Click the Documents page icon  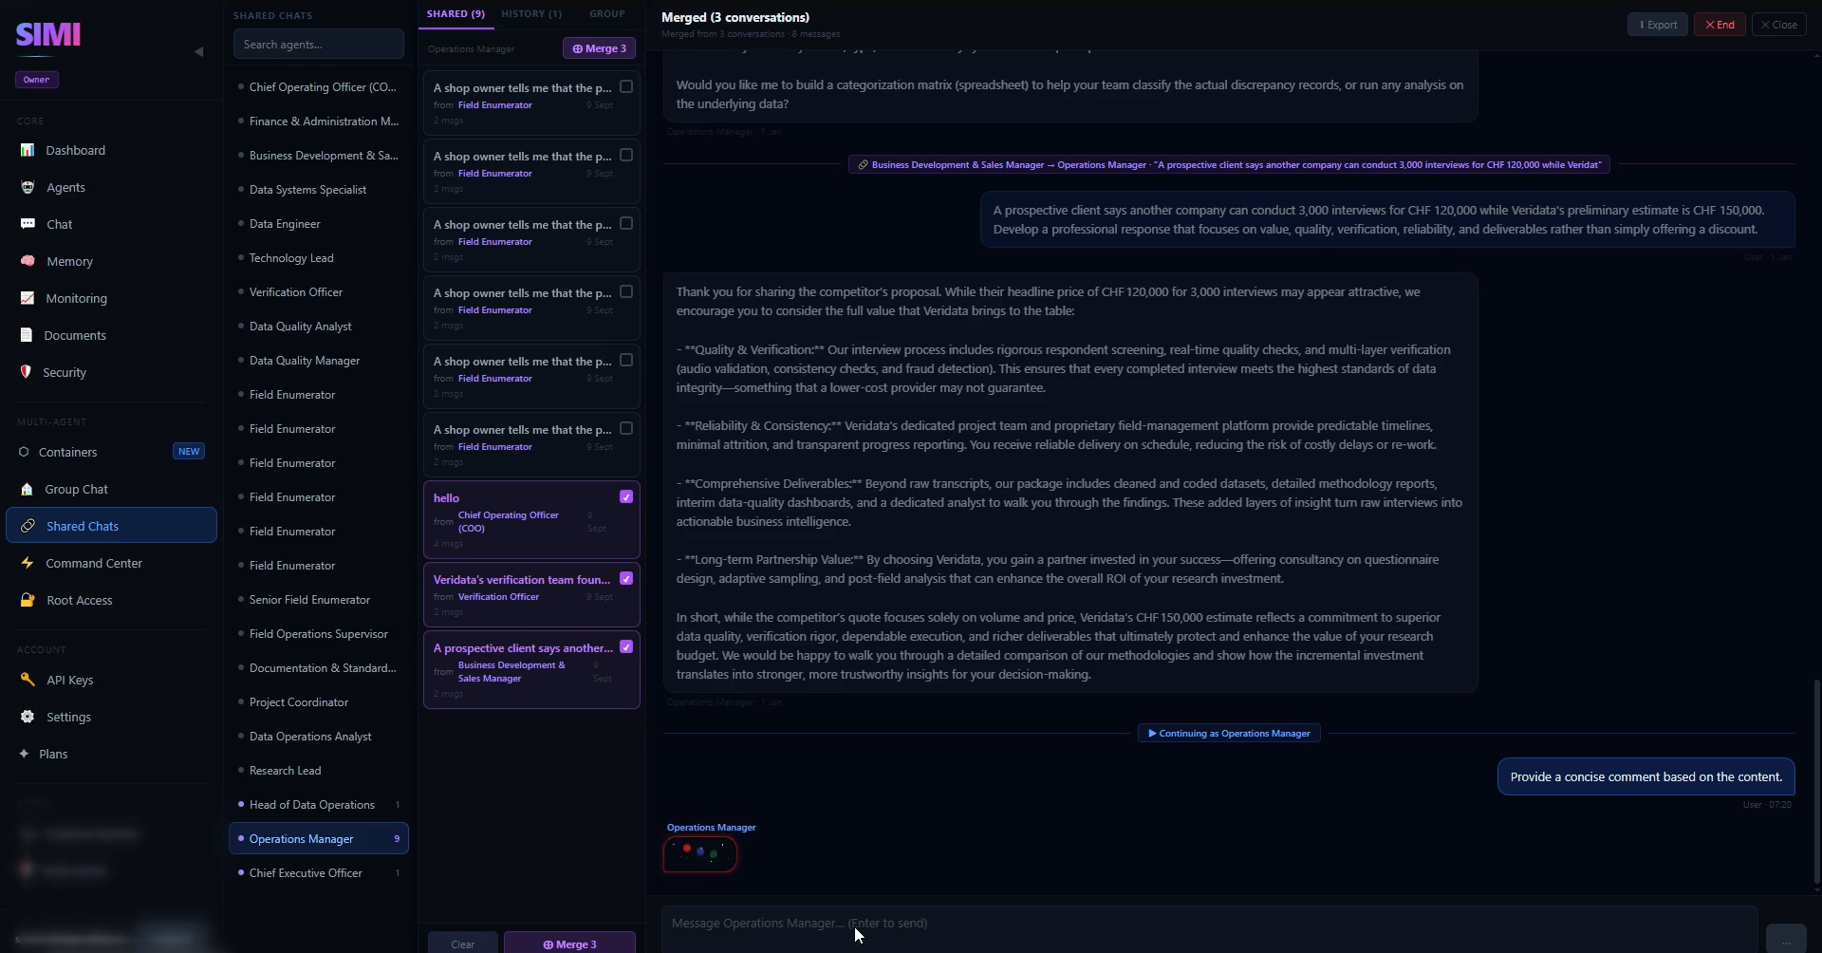click(x=26, y=335)
